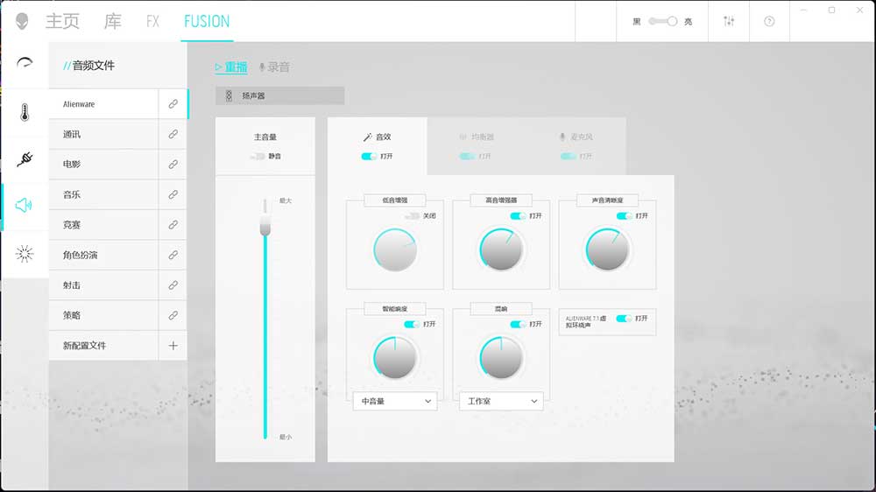Select the audio speaker sidebar icon
The height and width of the screenshot is (492, 876).
(24, 205)
